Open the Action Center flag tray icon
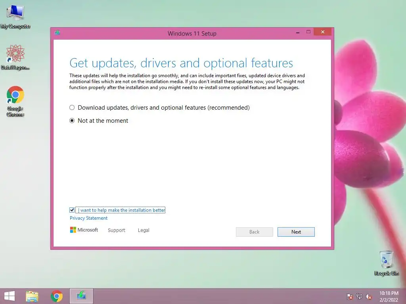 (x=350, y=296)
